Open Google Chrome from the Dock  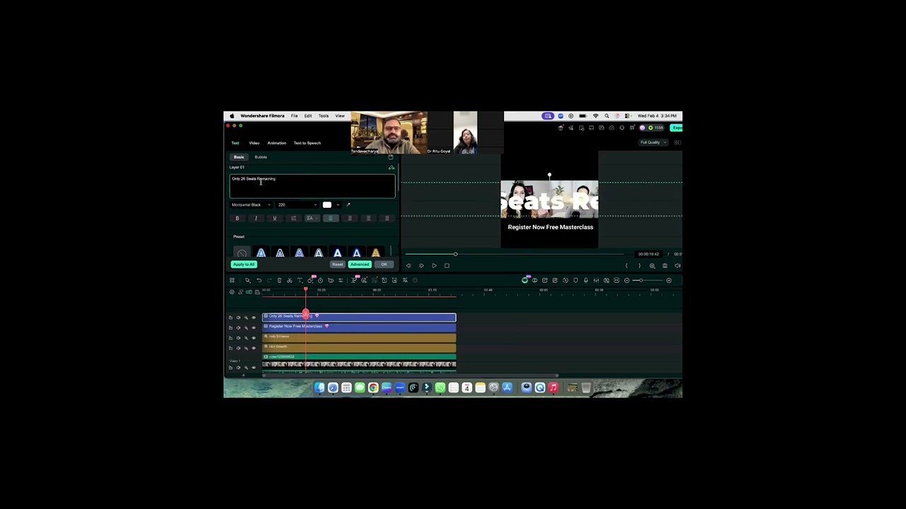point(373,387)
